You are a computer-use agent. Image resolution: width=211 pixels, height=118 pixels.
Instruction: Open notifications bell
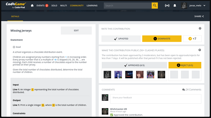click(175, 5)
